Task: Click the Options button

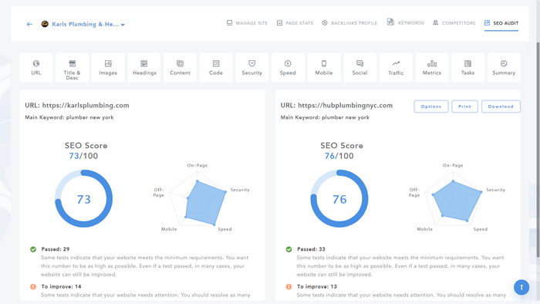Action: pos(431,106)
